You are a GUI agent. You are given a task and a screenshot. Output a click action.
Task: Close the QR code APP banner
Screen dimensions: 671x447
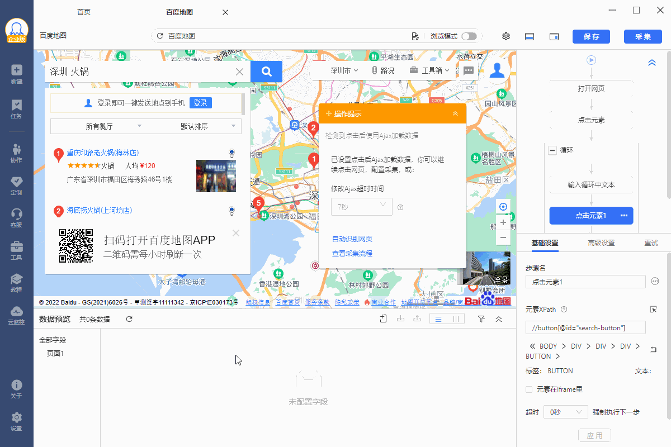point(236,233)
